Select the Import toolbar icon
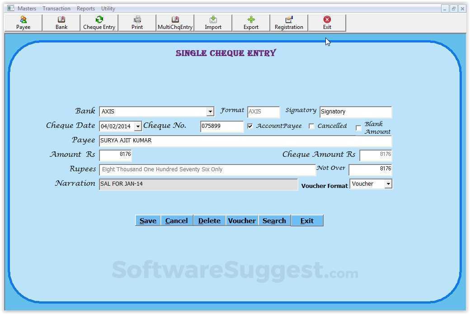The width and height of the screenshot is (470, 314). point(213,23)
